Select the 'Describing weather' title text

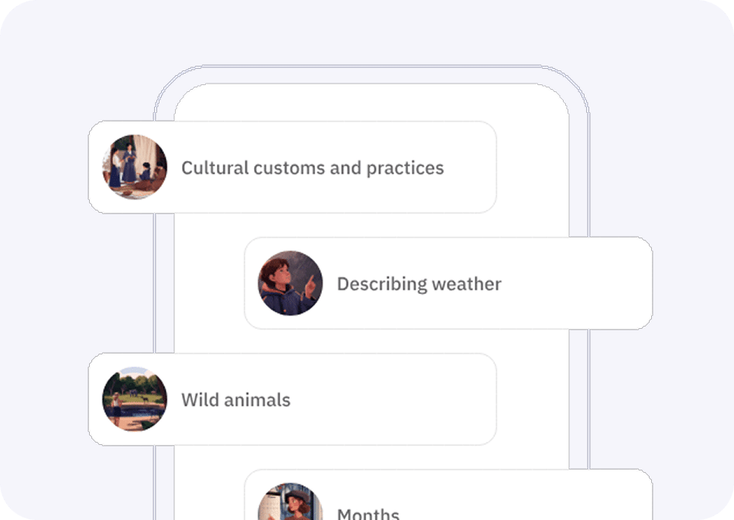[419, 284]
